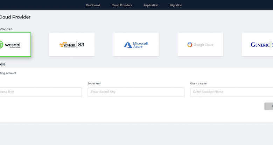Select the Wasabi provider card
The height and width of the screenshot is (145, 273).
tap(15, 45)
